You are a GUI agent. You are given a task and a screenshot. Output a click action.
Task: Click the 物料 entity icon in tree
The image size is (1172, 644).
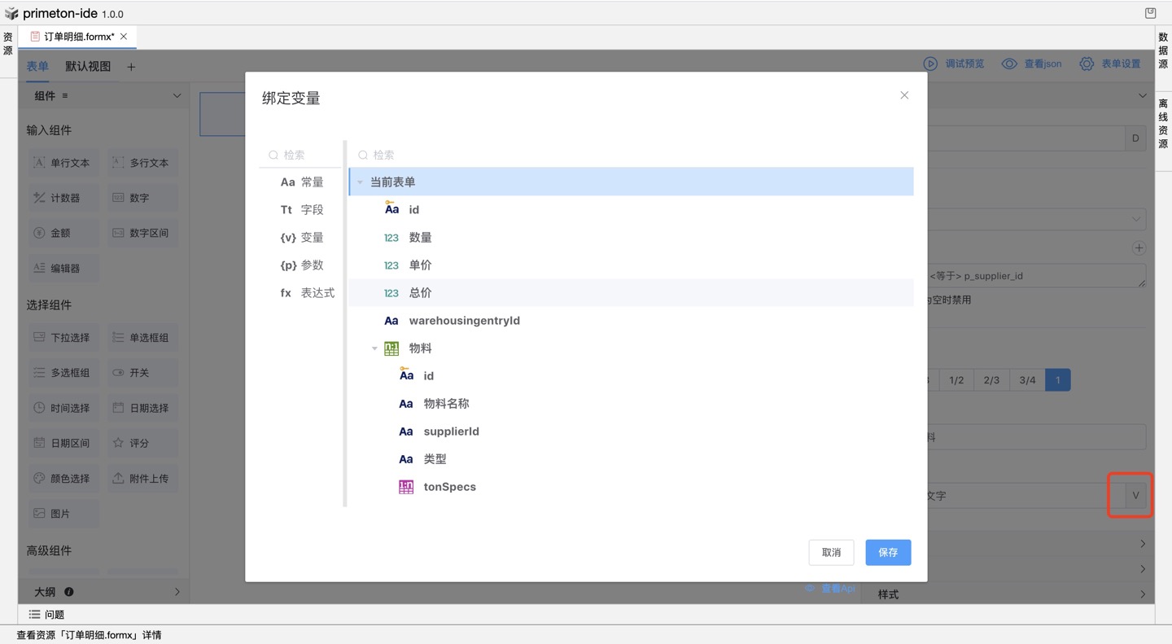(391, 348)
